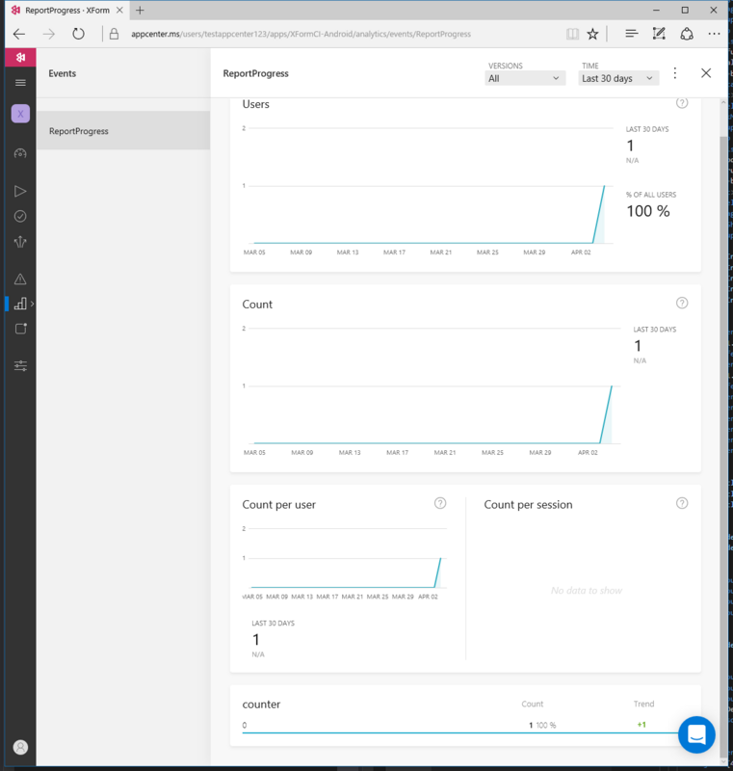This screenshot has height=771, width=733.
Task: Open the Distribute icon in sidebar
Action: (x=20, y=242)
